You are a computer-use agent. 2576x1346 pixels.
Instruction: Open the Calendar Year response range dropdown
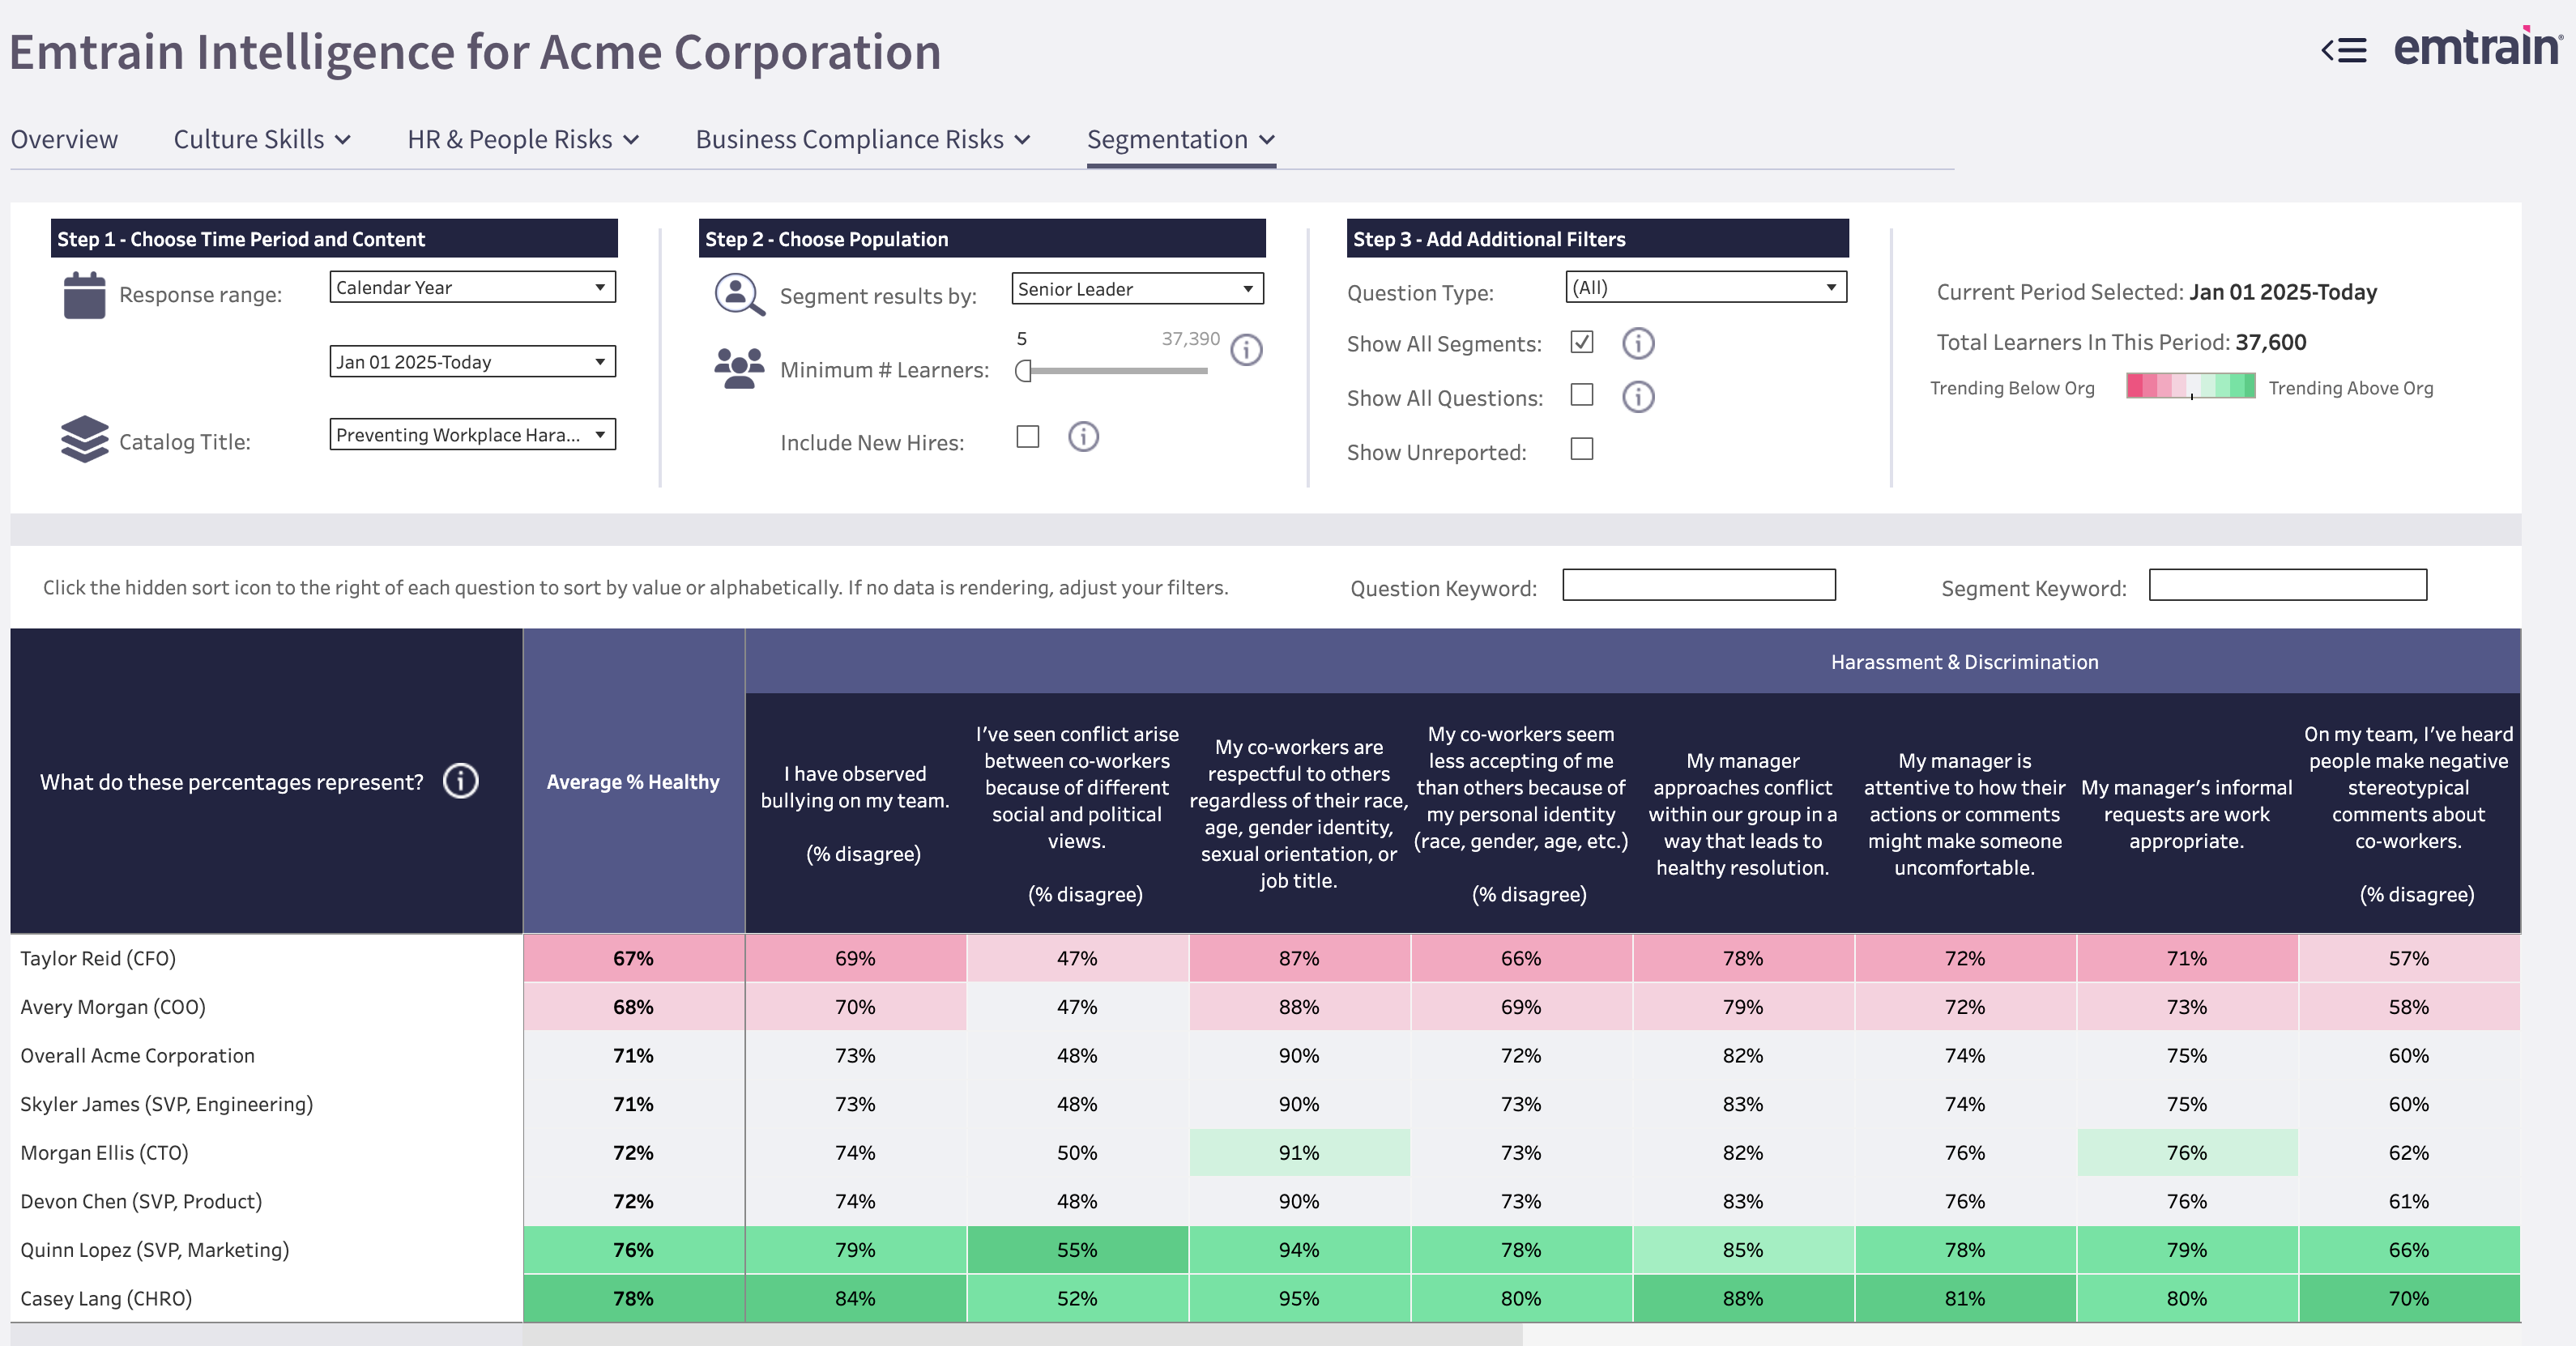click(472, 287)
